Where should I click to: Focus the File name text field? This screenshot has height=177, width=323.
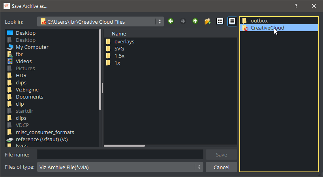(120, 155)
